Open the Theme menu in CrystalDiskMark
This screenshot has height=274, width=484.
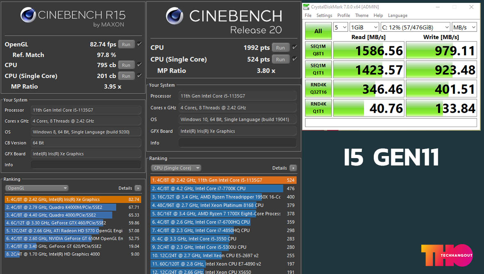coord(362,16)
